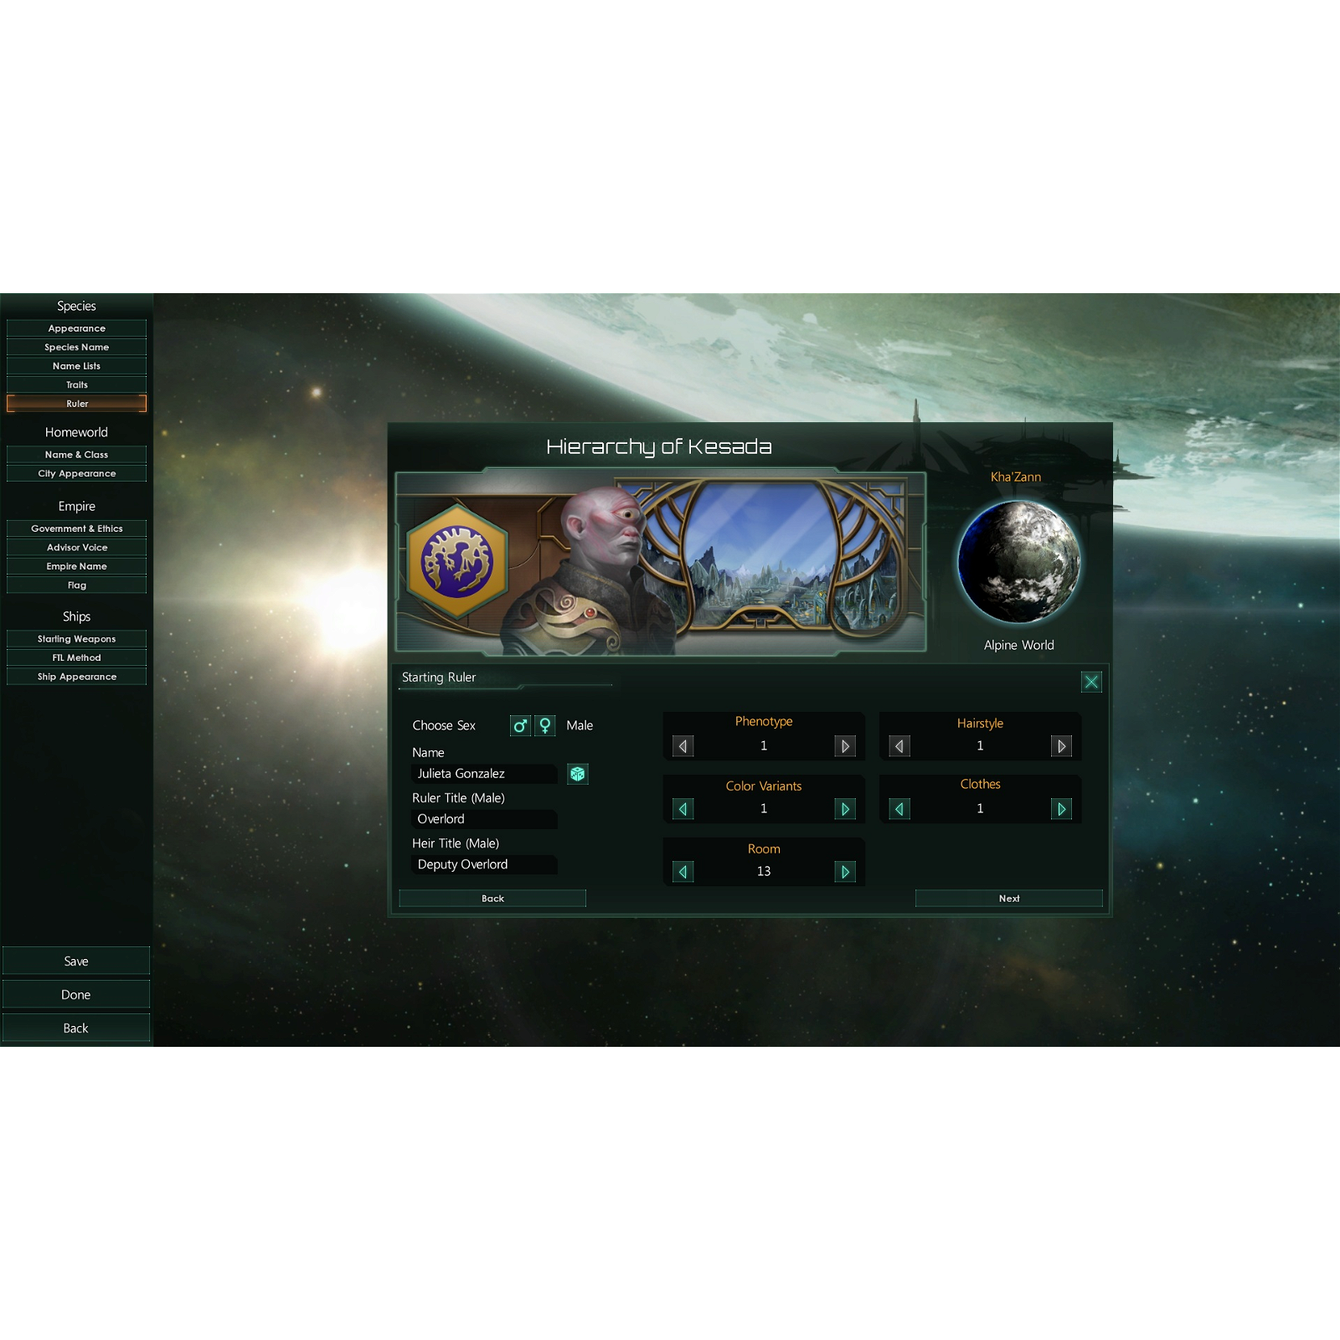Decrease the Hairstyle value
This screenshot has width=1340, height=1340.
point(899,745)
